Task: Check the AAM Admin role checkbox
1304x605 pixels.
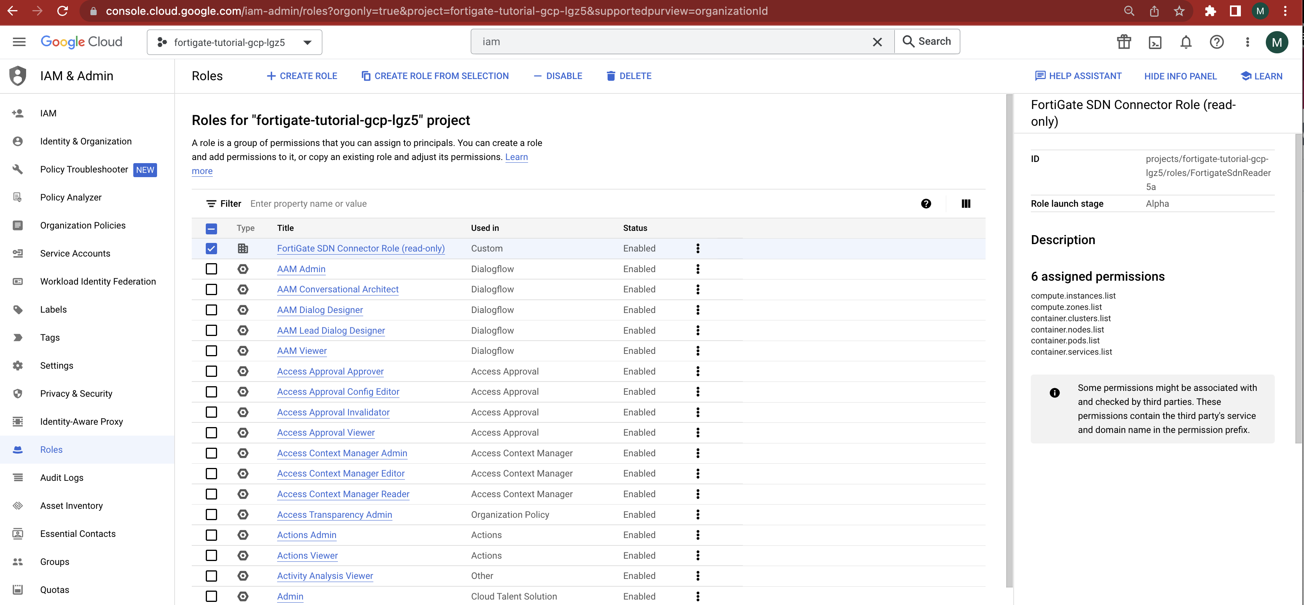Action: click(211, 269)
